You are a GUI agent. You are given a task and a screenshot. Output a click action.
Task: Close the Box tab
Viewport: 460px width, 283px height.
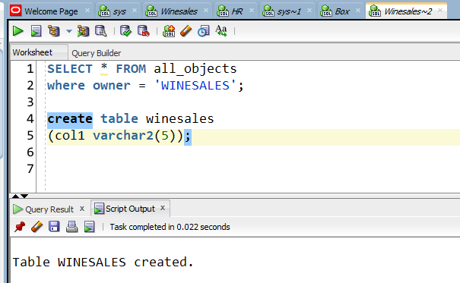[x=358, y=11]
